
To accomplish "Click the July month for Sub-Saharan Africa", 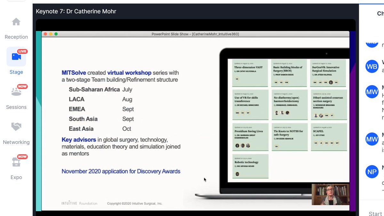I will pyautogui.click(x=127, y=90).
